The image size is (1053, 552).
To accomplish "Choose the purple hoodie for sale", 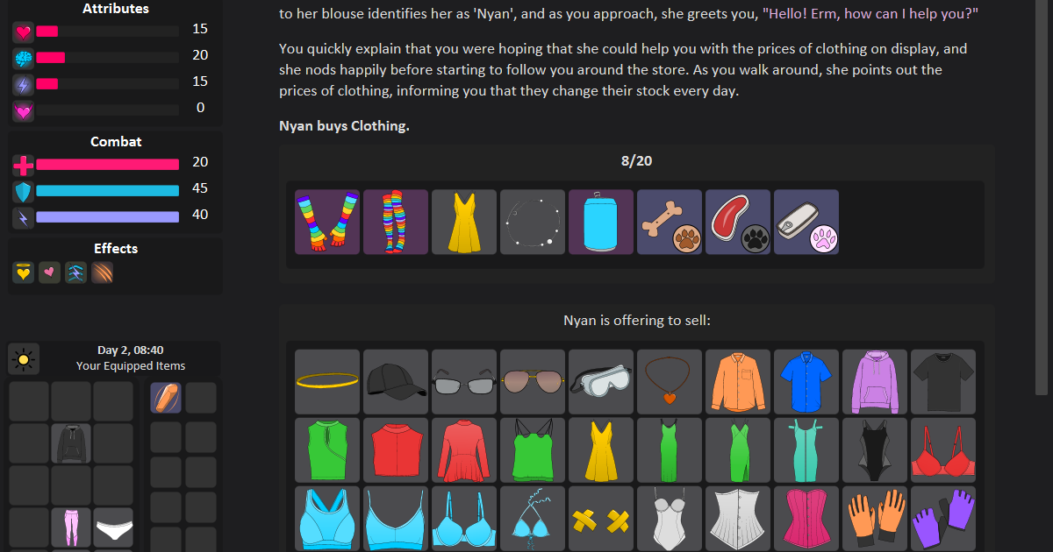I will pos(875,382).
